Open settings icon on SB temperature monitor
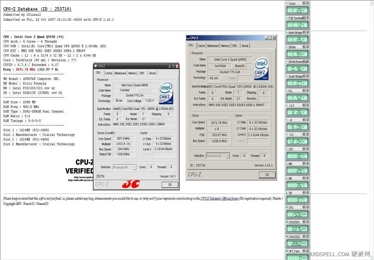The width and height of the screenshot is (374, 260). pyautogui.click(x=304, y=192)
